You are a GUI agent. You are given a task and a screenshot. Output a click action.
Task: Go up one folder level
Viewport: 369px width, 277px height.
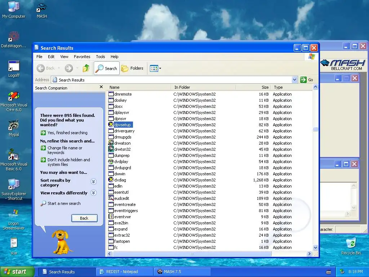[x=86, y=68]
